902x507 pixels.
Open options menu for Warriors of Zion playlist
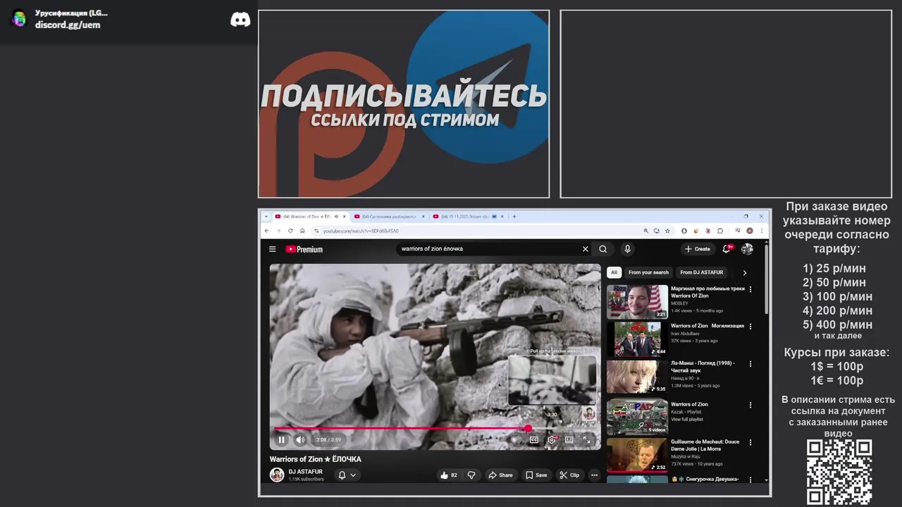coord(750,405)
